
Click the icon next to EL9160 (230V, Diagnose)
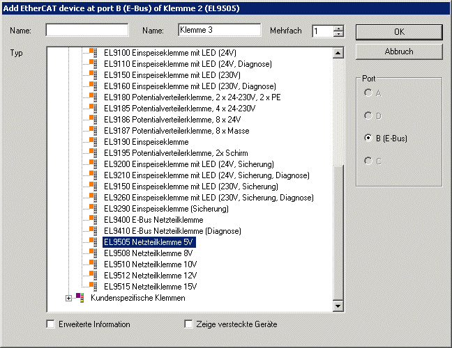coord(93,86)
